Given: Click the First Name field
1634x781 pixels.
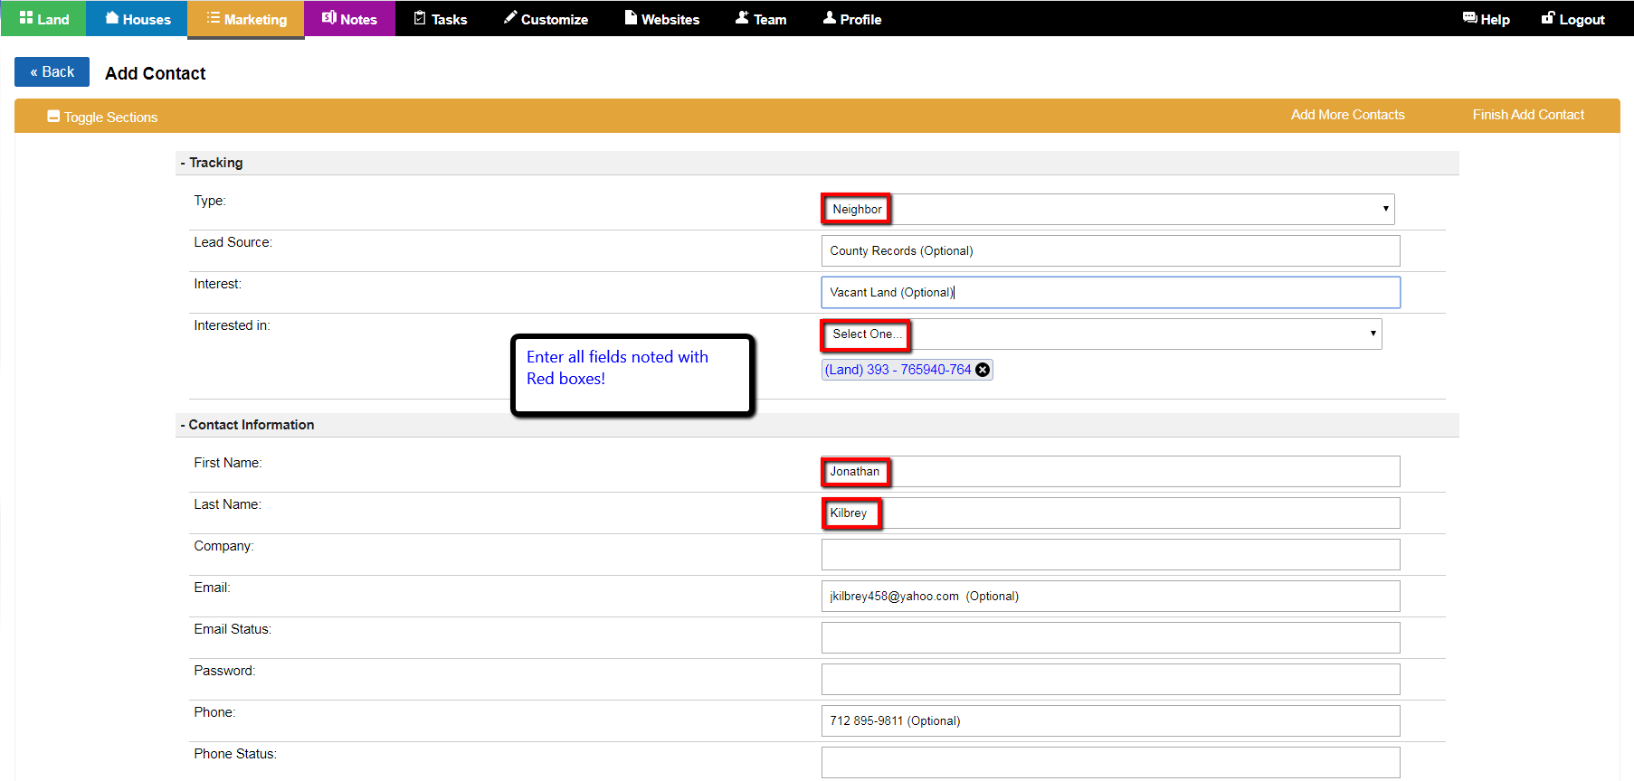Looking at the screenshot, I should click(1110, 471).
